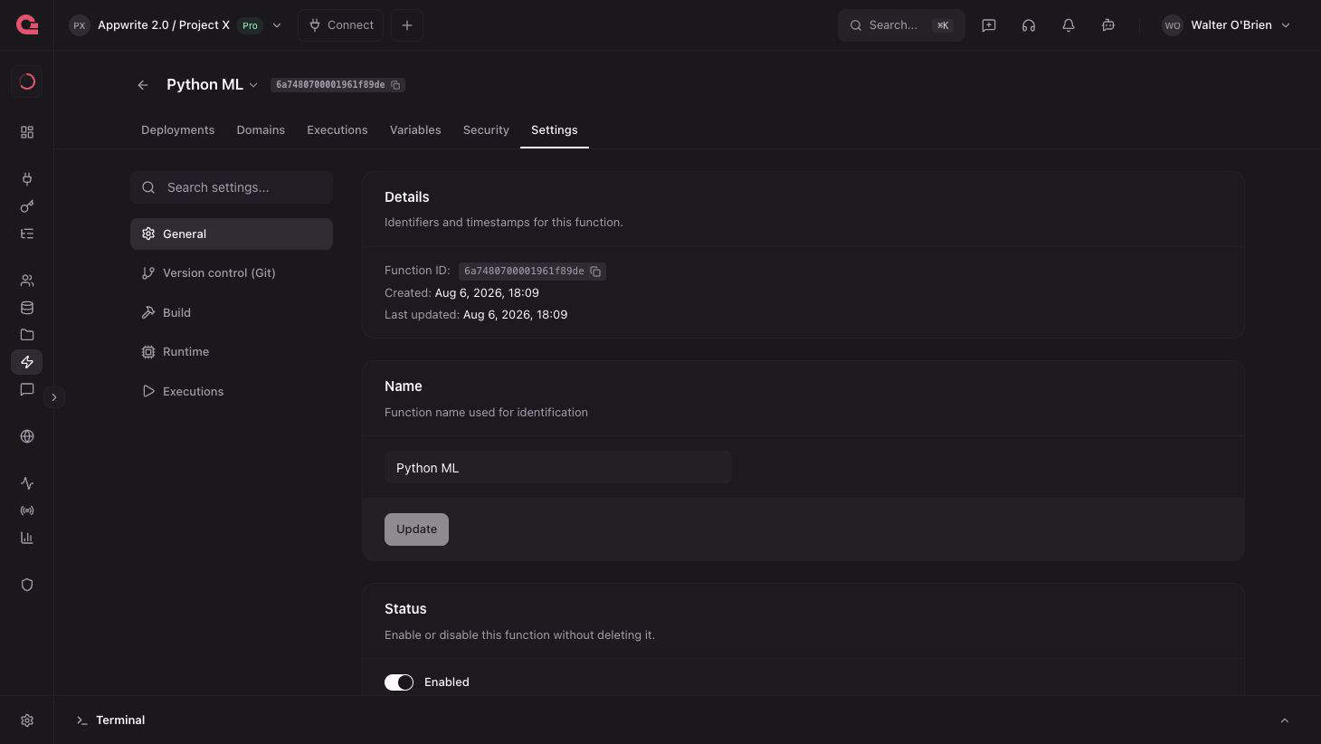
Task: Click the Pro plan badge
Action: pos(251,25)
